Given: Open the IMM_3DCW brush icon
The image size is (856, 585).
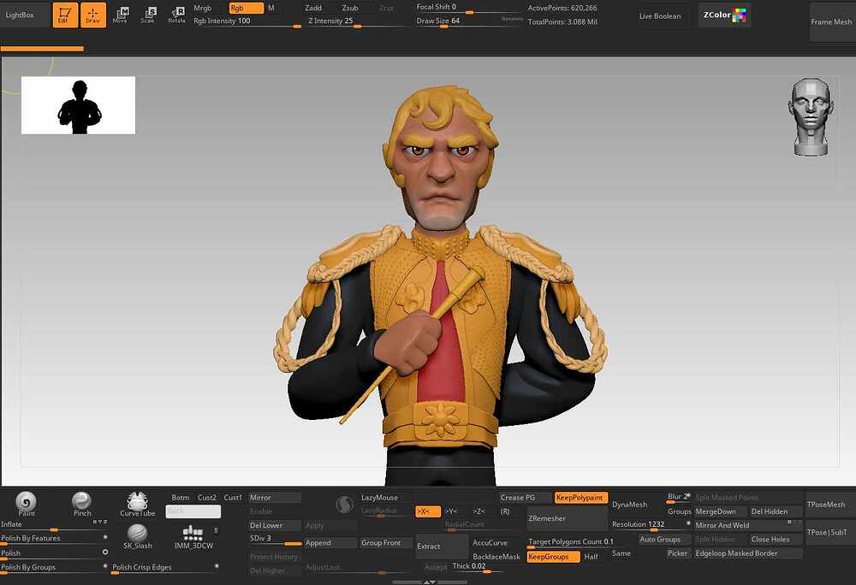Looking at the screenshot, I should [193, 536].
